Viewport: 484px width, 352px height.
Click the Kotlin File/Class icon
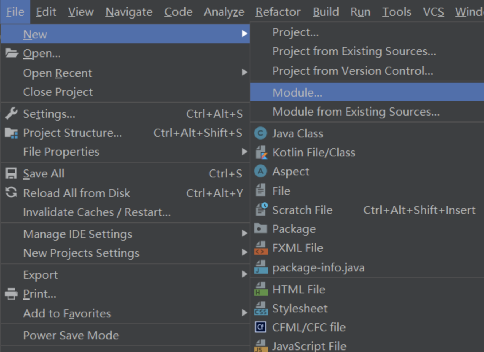pyautogui.click(x=261, y=152)
